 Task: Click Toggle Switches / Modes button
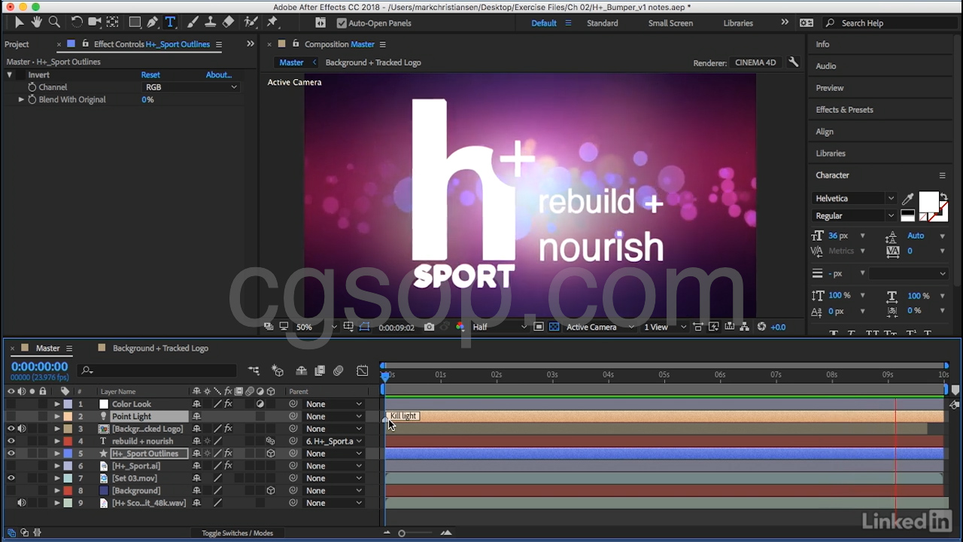click(237, 533)
